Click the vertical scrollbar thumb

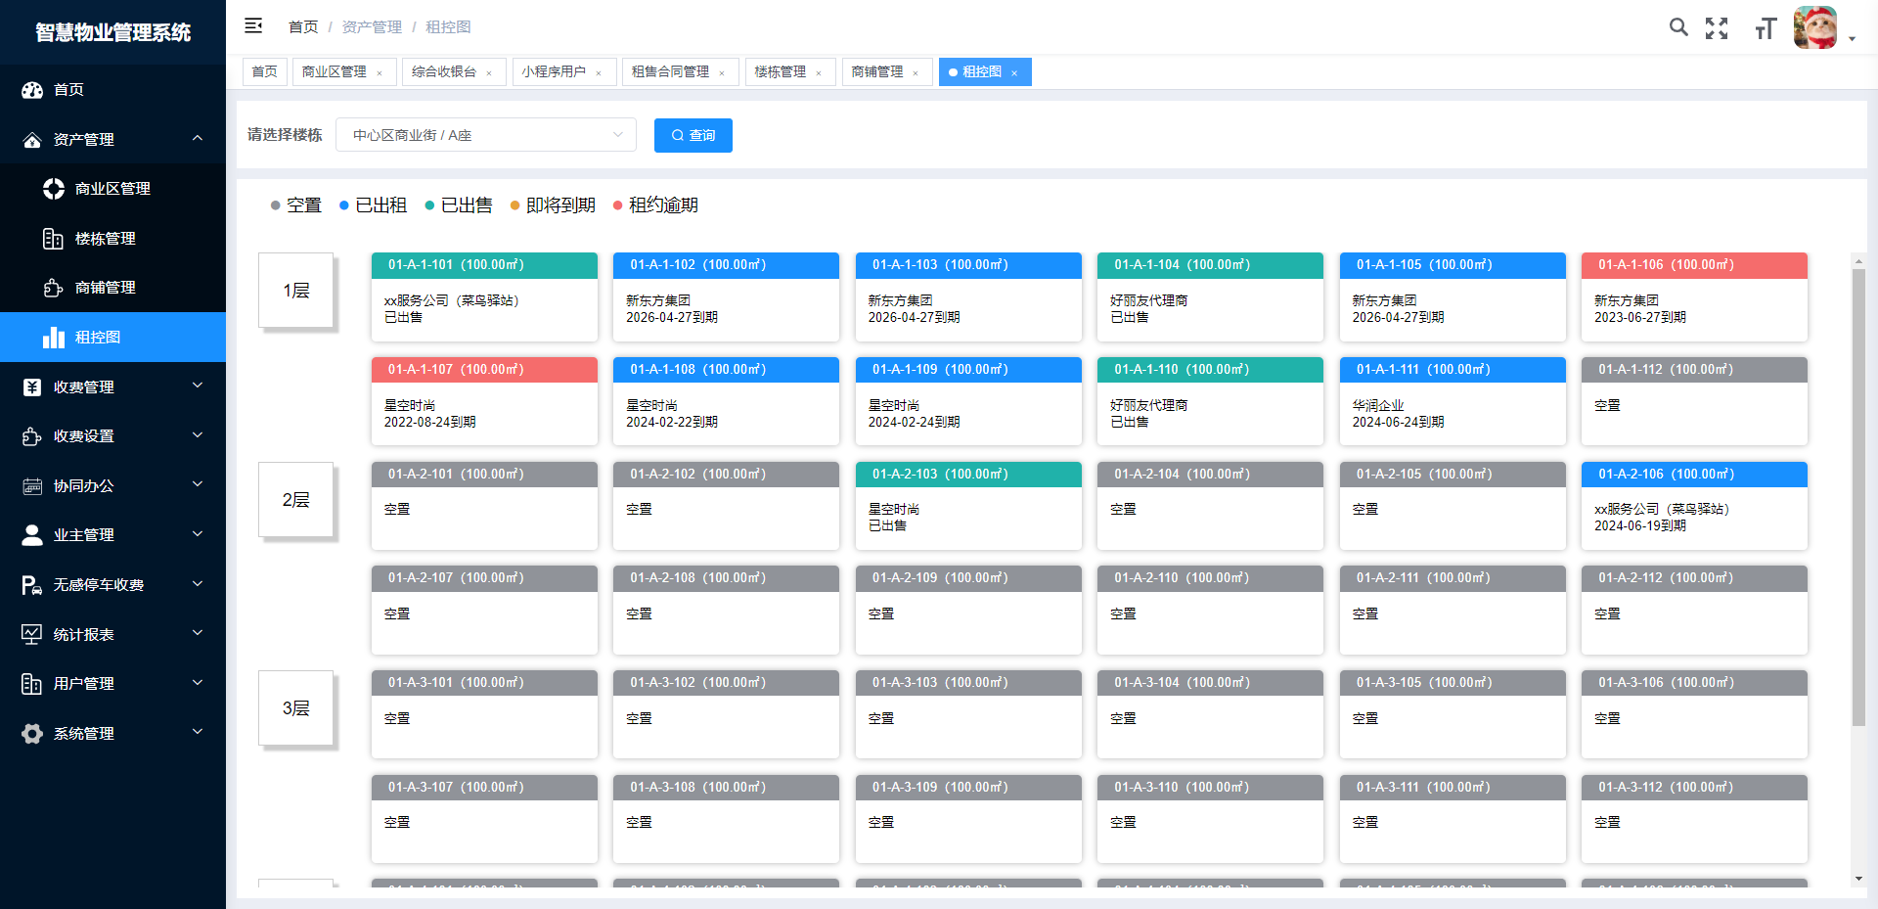coord(1858,497)
